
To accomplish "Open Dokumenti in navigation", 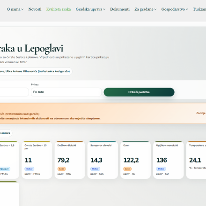I will click(120, 9).
